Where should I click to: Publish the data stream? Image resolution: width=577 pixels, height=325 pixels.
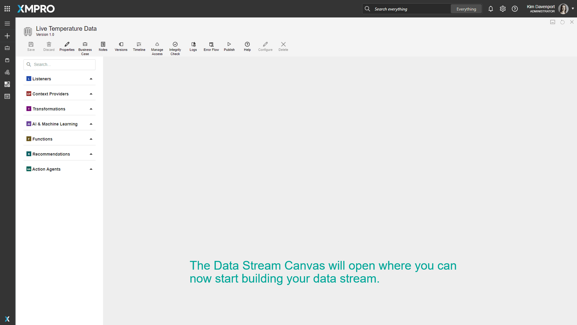229,47
